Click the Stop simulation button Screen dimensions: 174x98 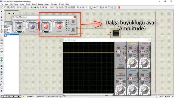point(19,96)
